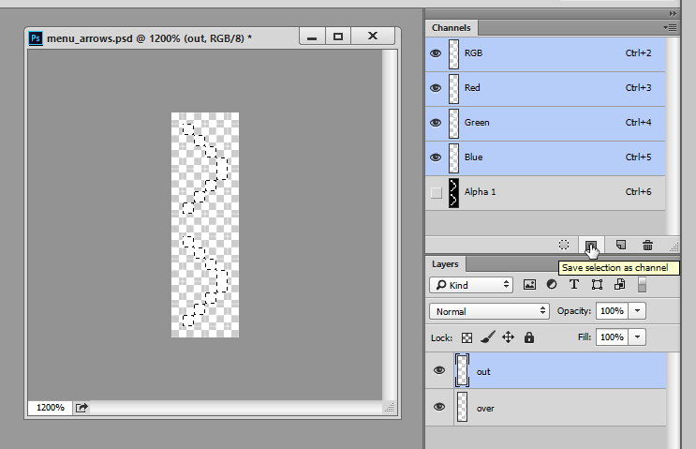Screen dimensions: 696x449
Task: Open the Channels panel flyout menu
Action: [670, 27]
